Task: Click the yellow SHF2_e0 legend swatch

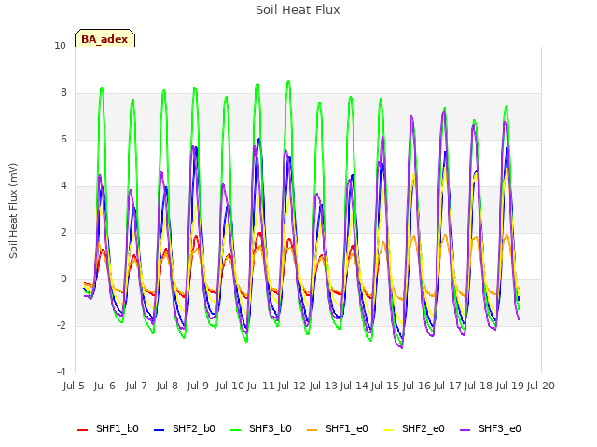Action: pos(388,430)
